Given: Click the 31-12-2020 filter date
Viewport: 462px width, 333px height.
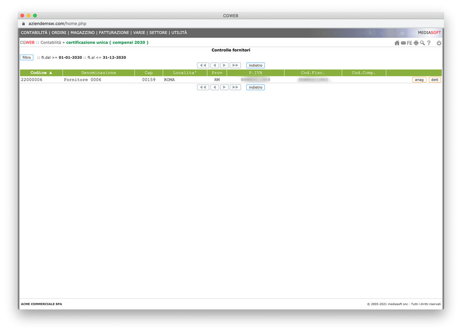Looking at the screenshot, I should [x=114, y=57].
